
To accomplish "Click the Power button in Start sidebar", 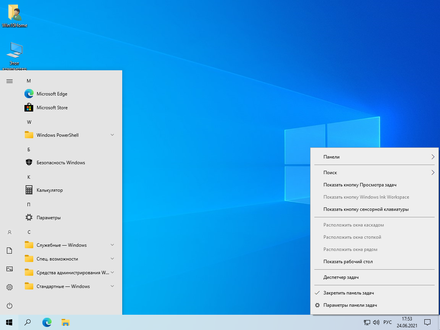I will 10,306.
